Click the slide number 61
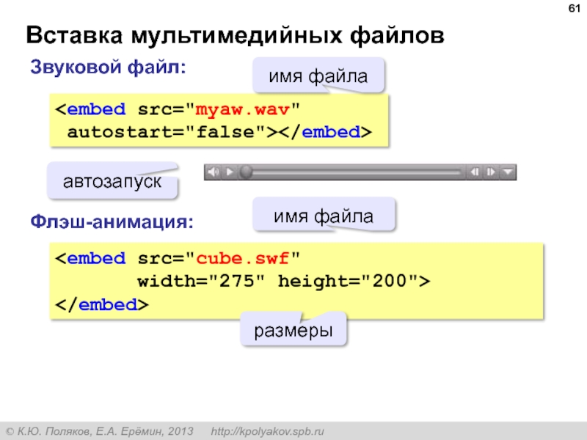587x440 pixels. point(575,8)
